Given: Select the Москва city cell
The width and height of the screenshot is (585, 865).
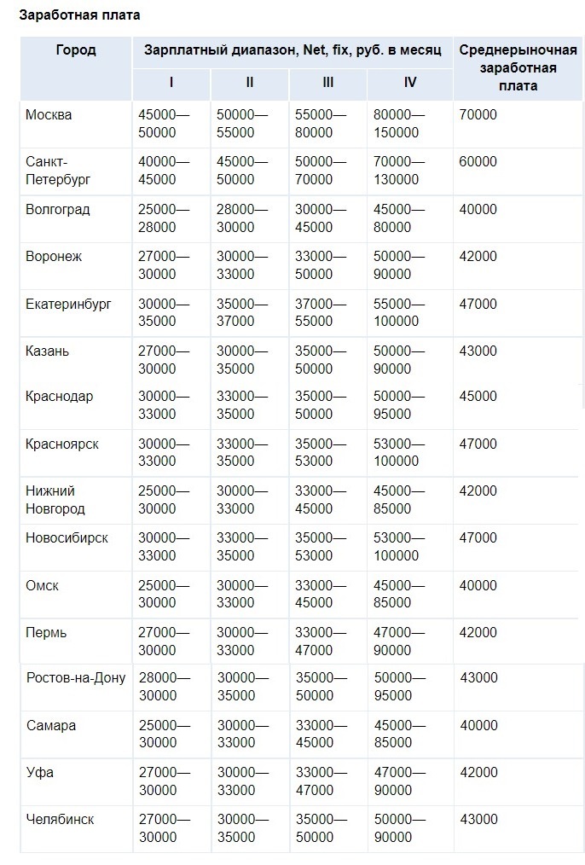Looking at the screenshot, I should click(49, 115).
